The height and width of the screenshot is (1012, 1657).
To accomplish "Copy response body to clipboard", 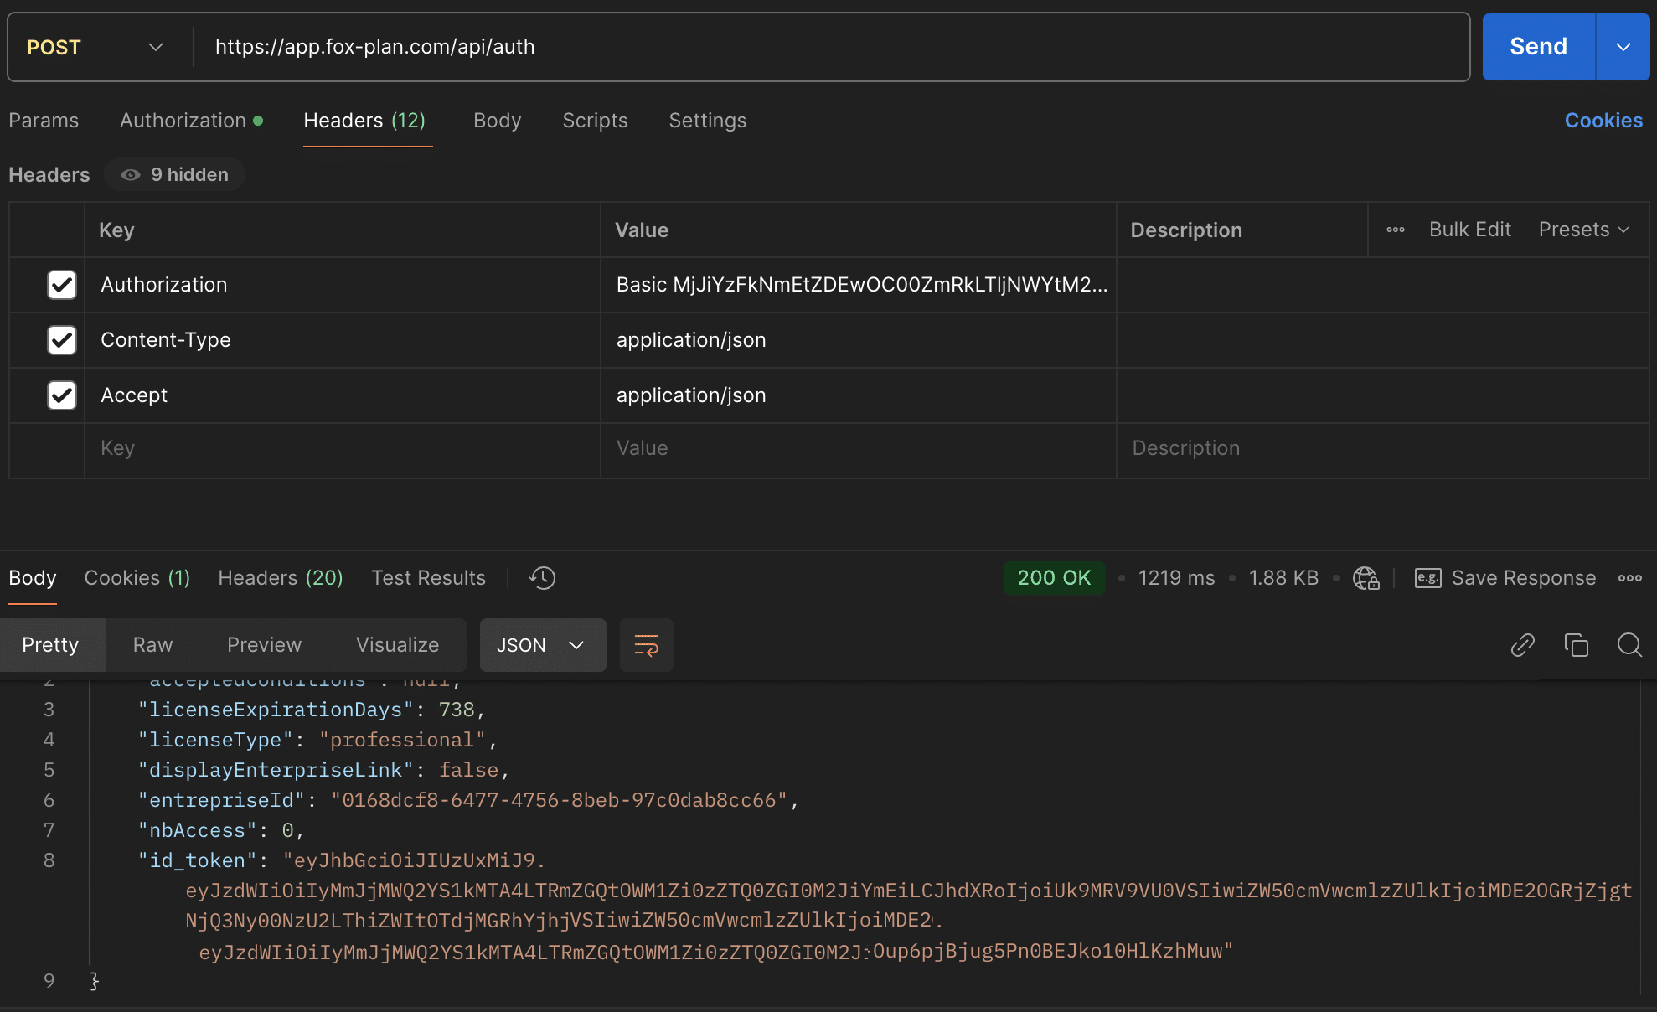I will click(1576, 645).
